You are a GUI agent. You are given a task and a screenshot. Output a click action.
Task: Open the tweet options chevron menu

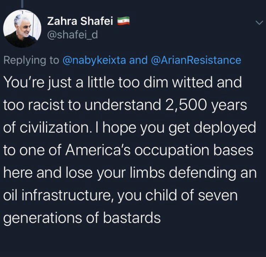tap(259, 23)
